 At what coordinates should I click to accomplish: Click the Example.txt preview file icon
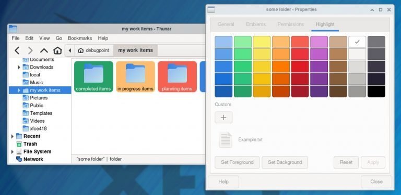(226, 140)
